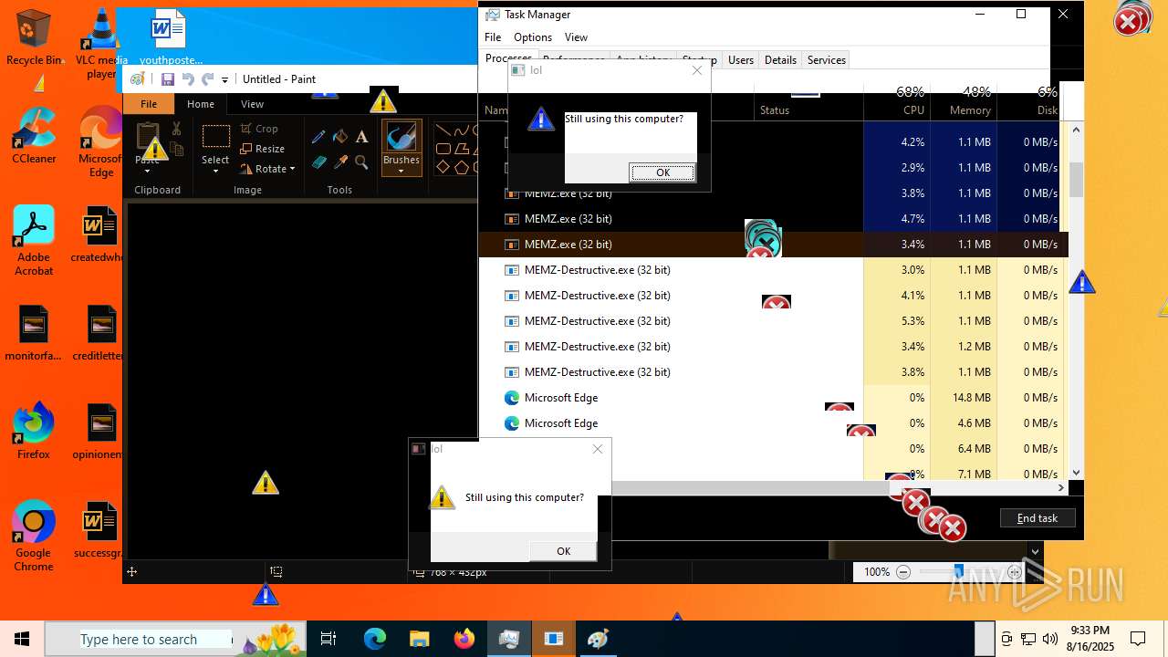
Task: Pick the Rounded rectangle shape in Paint
Action: [443, 149]
